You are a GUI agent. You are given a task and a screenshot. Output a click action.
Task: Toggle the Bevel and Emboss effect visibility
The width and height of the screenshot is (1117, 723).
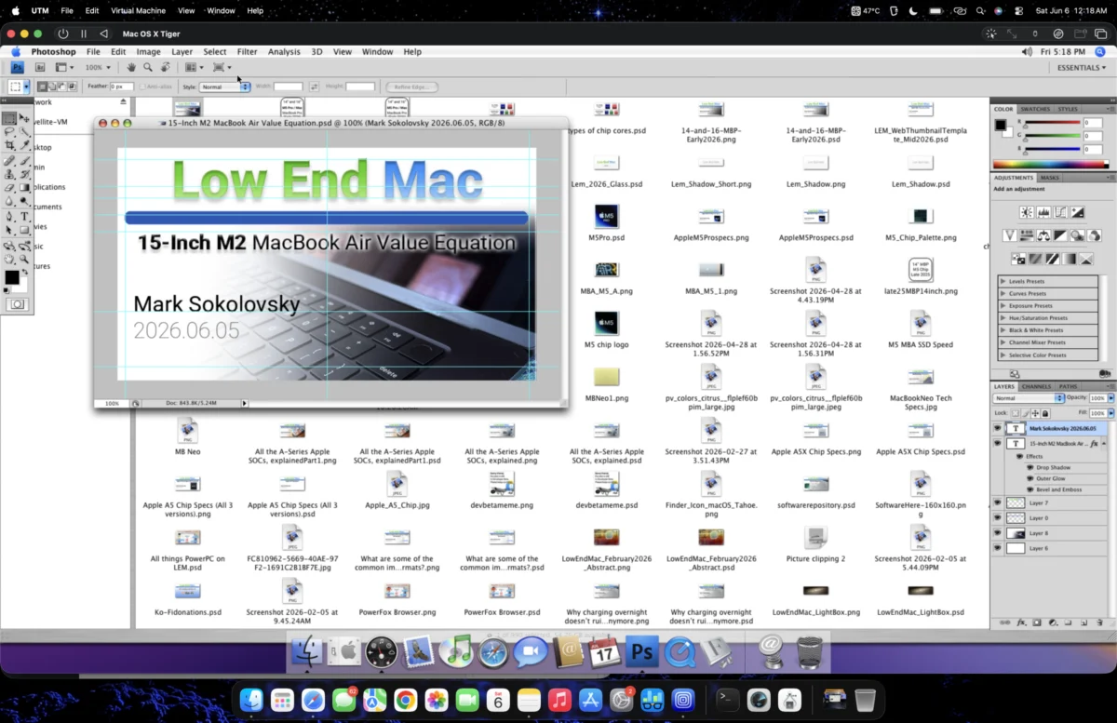tap(1030, 489)
